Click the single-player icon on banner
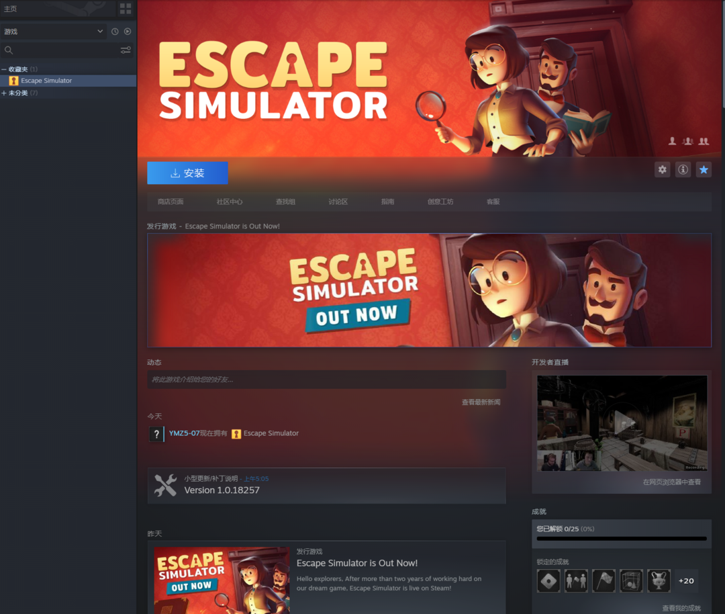This screenshot has width=725, height=614. tap(672, 141)
